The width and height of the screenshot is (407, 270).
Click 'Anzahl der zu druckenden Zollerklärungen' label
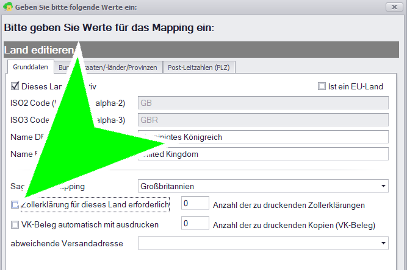pos(289,205)
